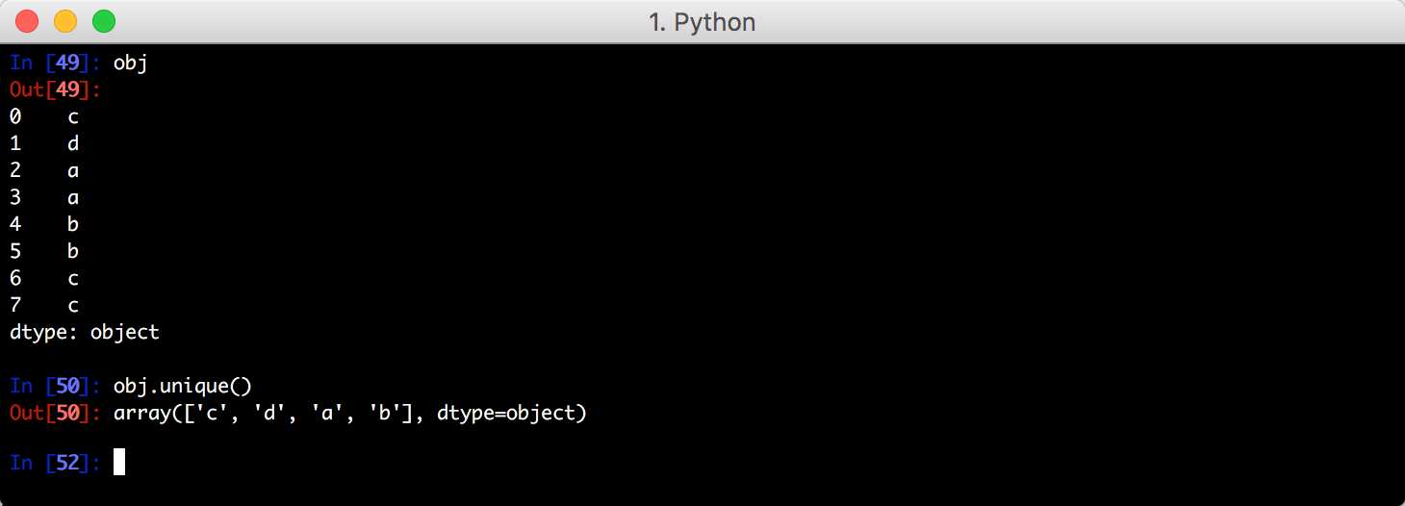Click the row with index 7 value c
The width and height of the screenshot is (1405, 506).
(44, 306)
